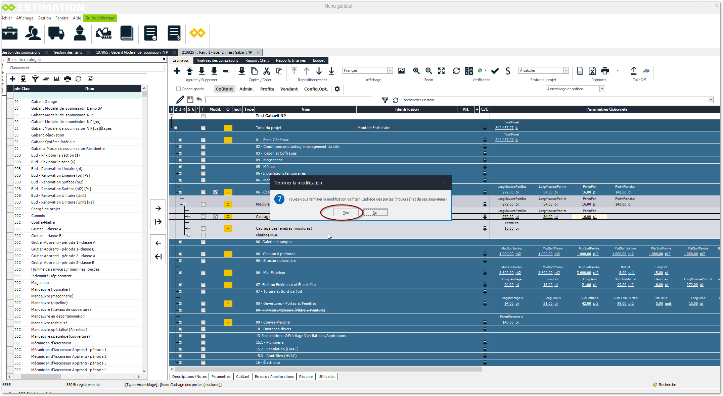Expand the 04 - Maçonnerie tree node
The width and height of the screenshot is (723, 396).
pos(180,160)
